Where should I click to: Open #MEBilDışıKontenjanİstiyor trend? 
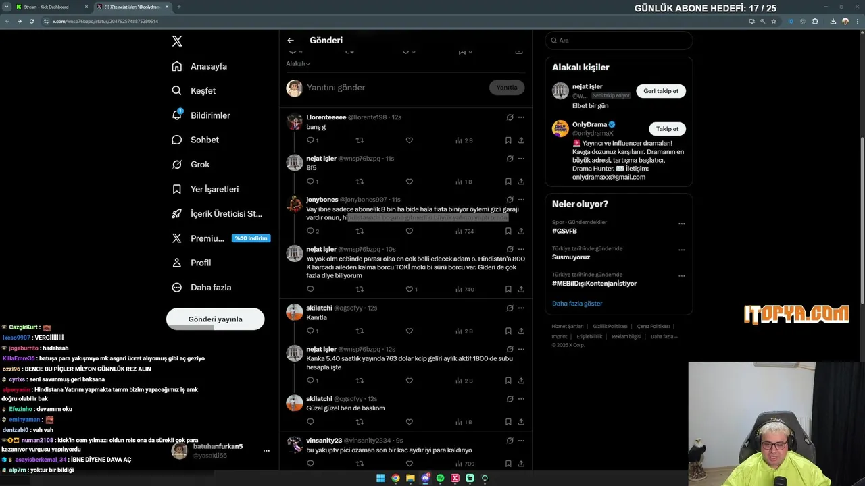tap(594, 283)
